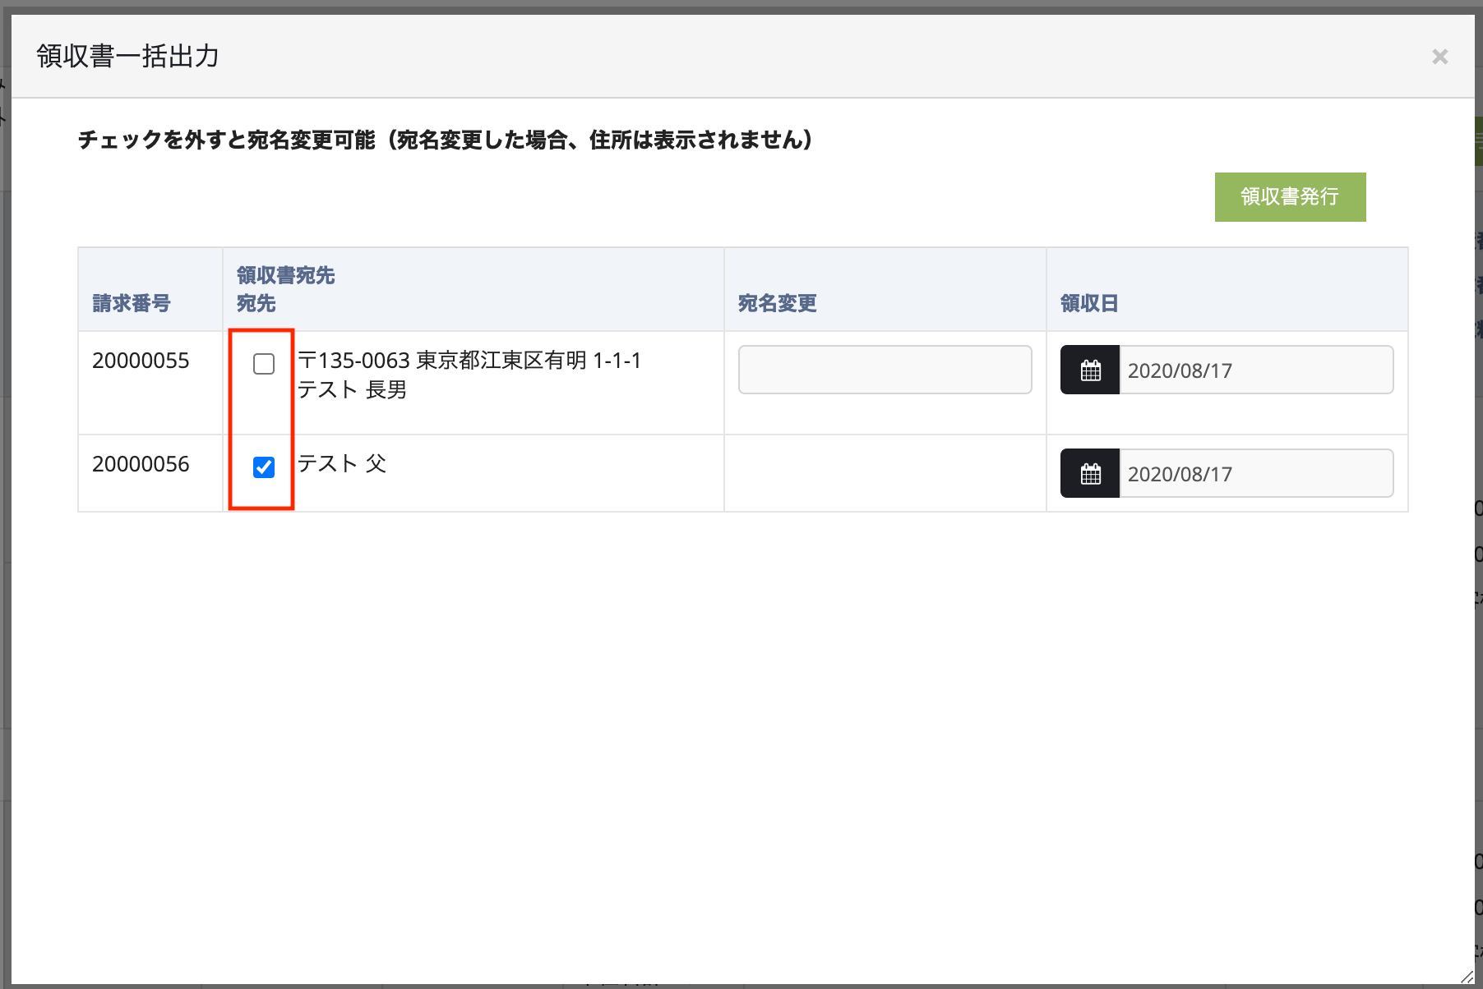Screen dimensions: 1483x989
Task: Click the テスト 父 recipient name
Action: click(341, 464)
